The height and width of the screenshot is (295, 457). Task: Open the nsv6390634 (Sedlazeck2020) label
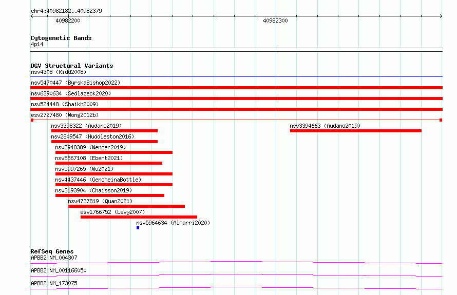point(71,93)
